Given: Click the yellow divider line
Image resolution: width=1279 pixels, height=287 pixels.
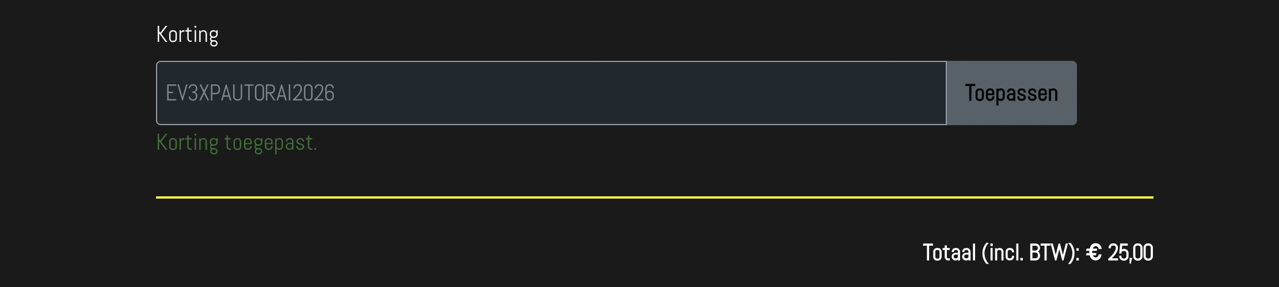Looking at the screenshot, I should pyautogui.click(x=654, y=197).
